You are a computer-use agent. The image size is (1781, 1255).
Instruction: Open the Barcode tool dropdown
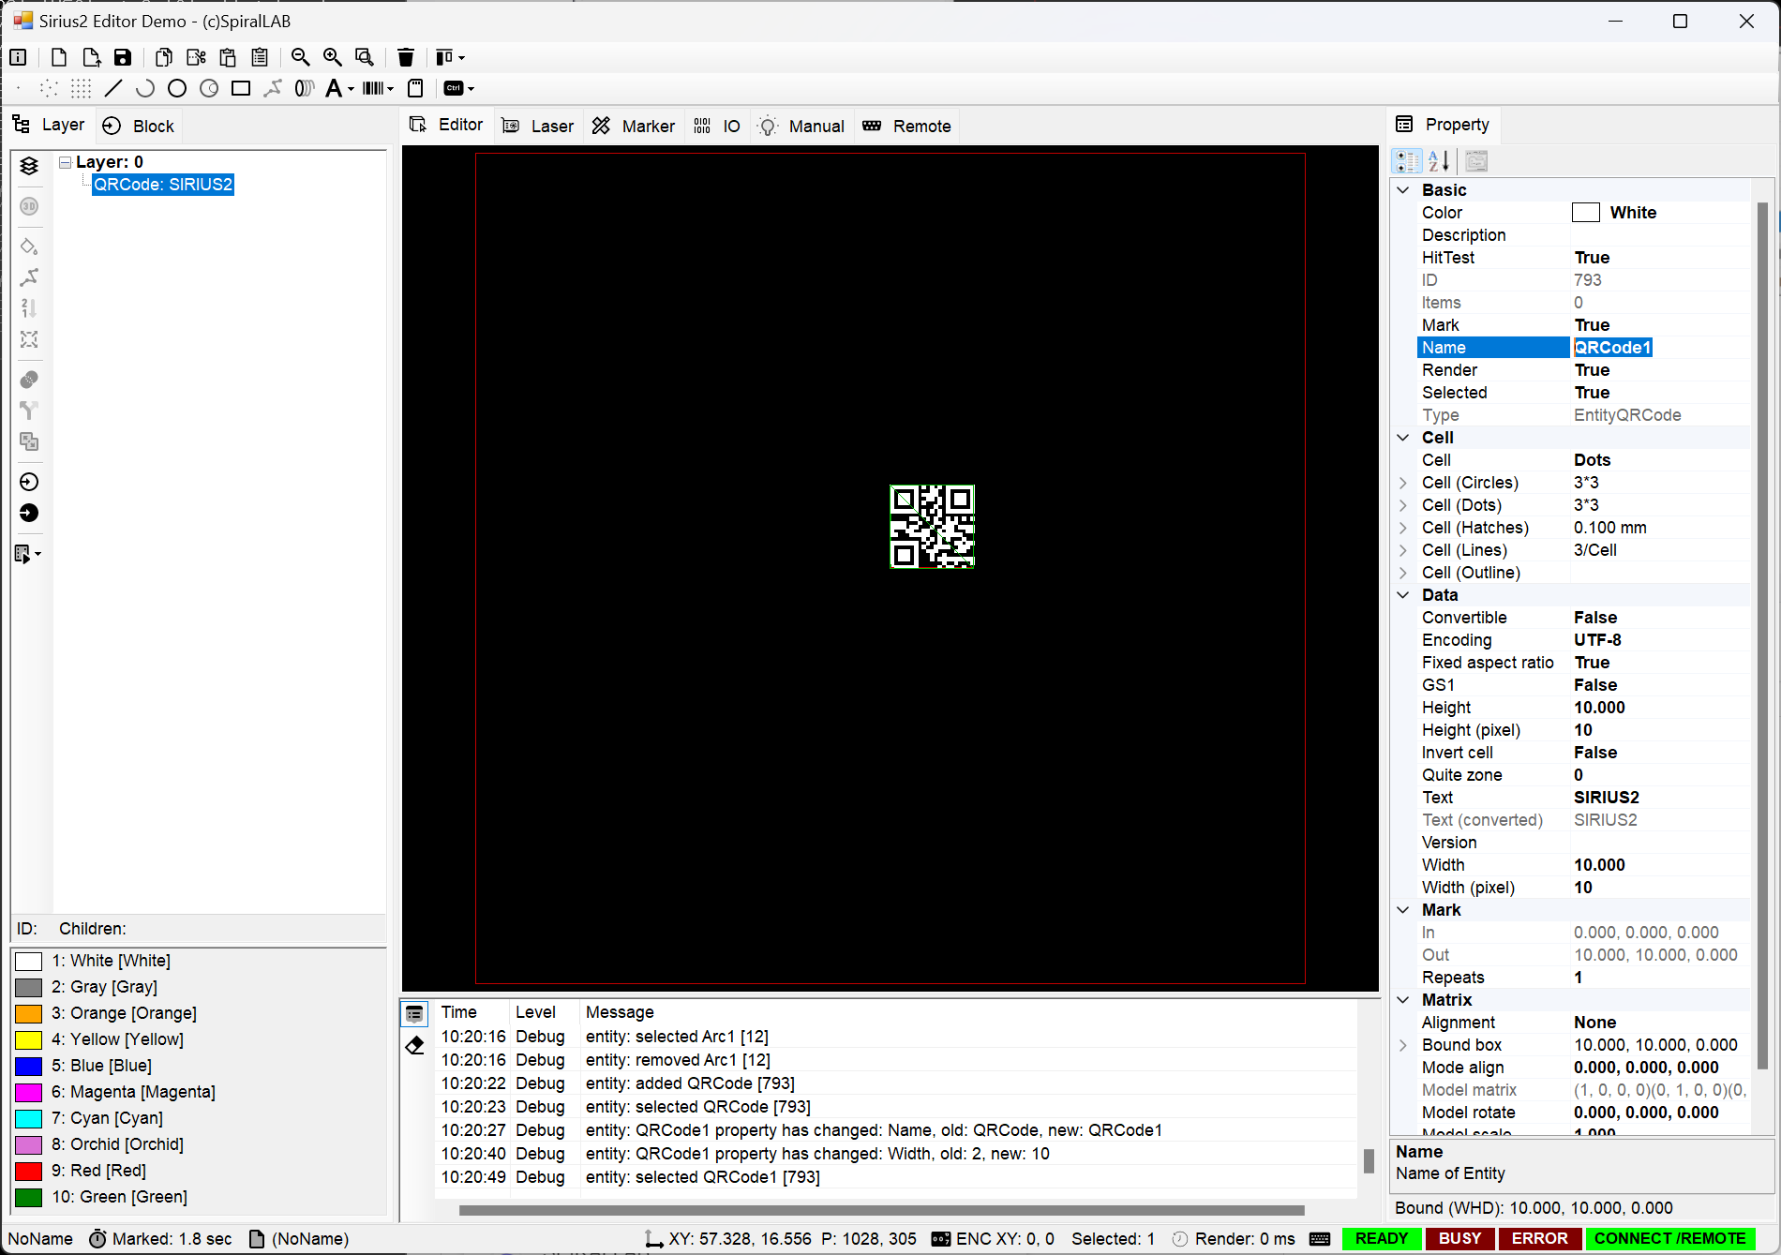pos(391,89)
